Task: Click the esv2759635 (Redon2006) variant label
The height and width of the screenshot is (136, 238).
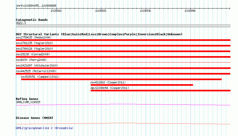Action: pyautogui.click(x=34, y=37)
